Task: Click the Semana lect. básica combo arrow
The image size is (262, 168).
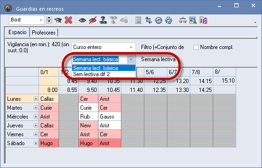Action: 131,59
